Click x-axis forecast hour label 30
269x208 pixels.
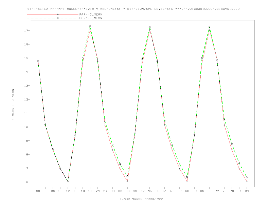[112, 191]
